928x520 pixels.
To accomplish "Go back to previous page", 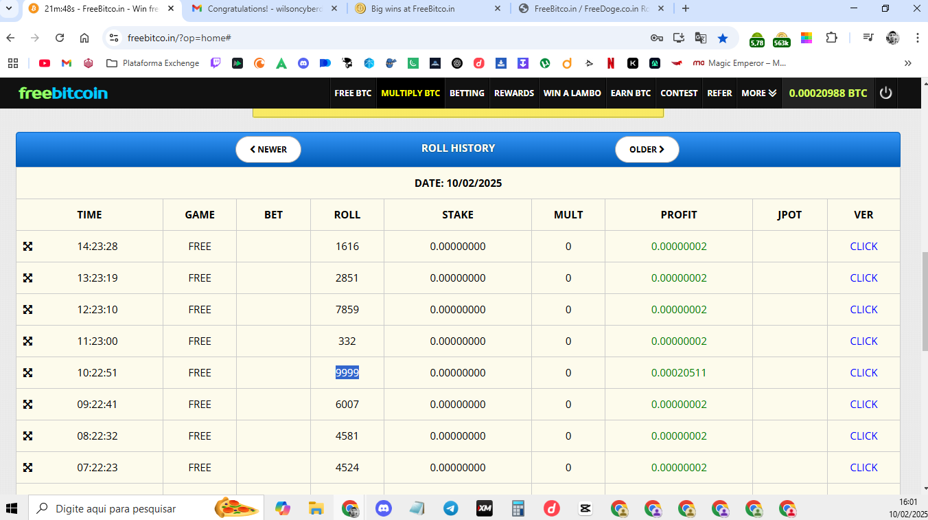I will (x=10, y=38).
